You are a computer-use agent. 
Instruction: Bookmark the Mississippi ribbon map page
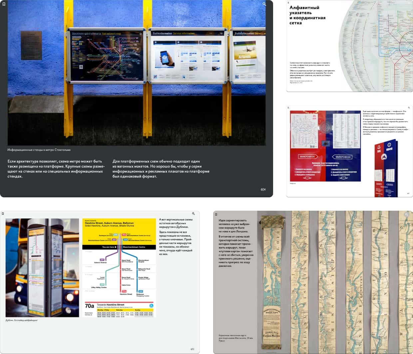216,214
